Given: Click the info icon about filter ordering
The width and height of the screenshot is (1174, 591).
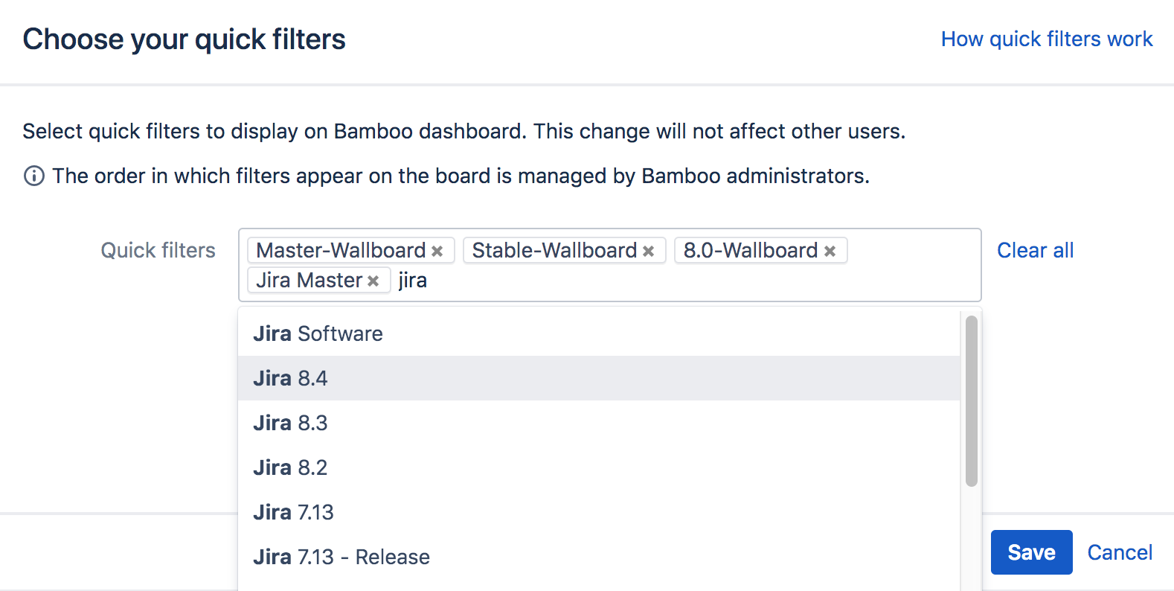Looking at the screenshot, I should coord(33,176).
